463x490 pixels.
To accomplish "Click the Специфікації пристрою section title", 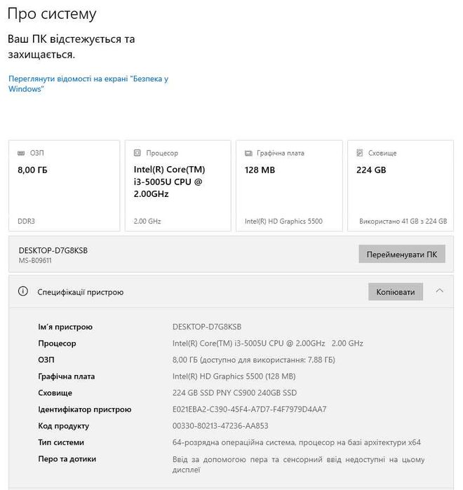I will point(80,292).
